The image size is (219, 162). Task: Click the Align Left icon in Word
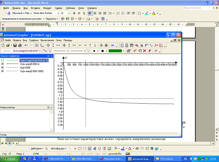90,13
